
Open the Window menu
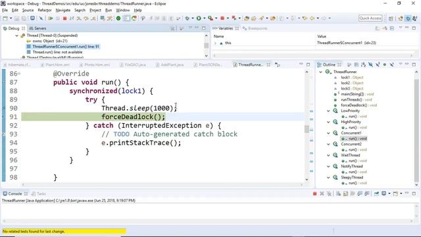coord(123,11)
